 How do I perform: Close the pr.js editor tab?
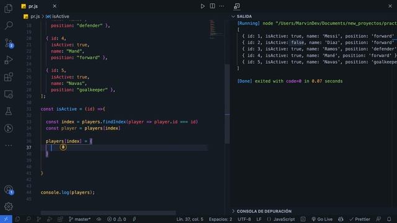click(55, 6)
